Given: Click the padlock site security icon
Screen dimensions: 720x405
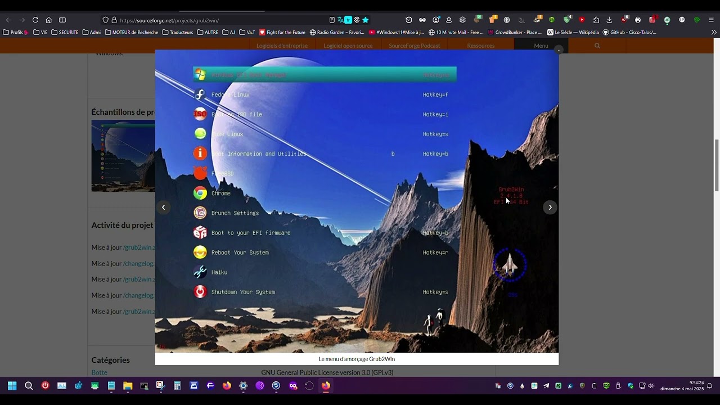Looking at the screenshot, I should (x=114, y=20).
